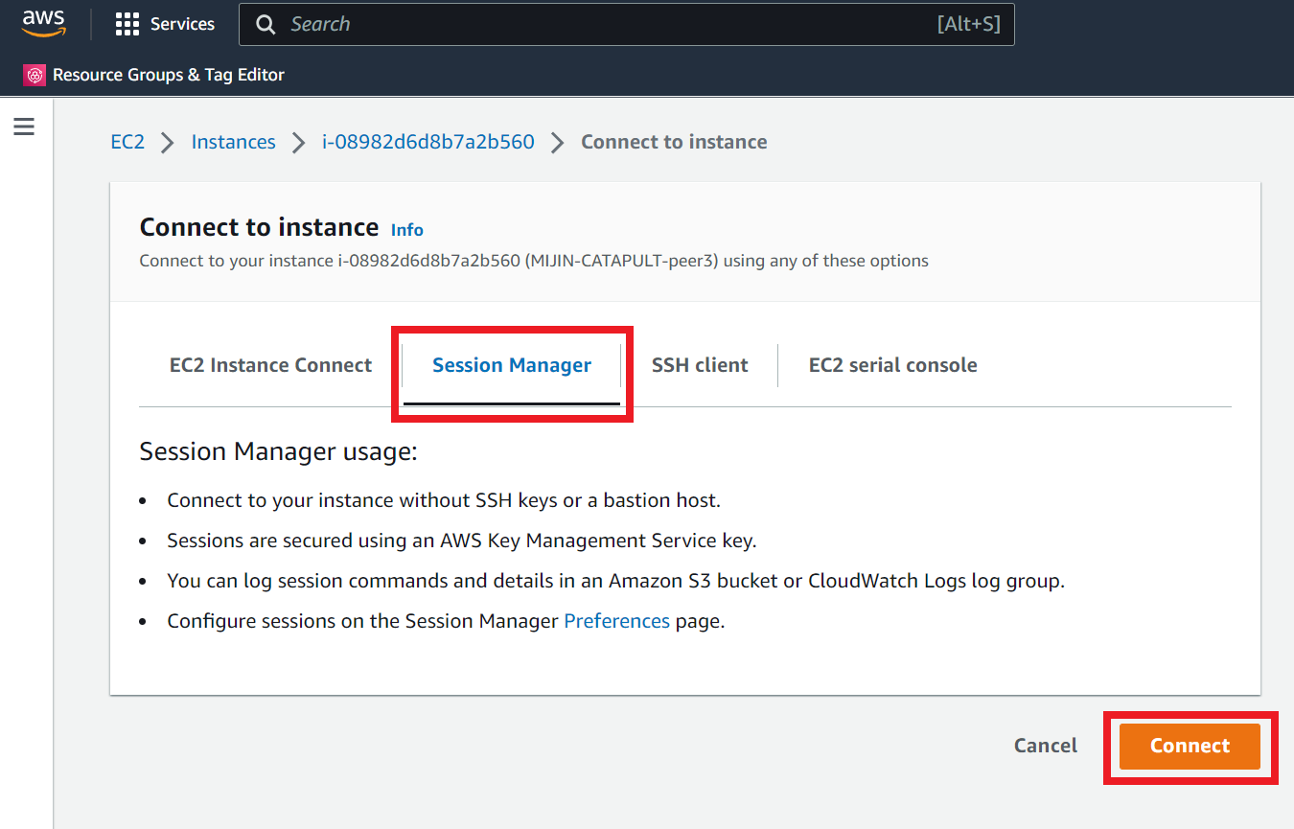The height and width of the screenshot is (829, 1294).
Task: Open the Session Manager Preferences link
Action: coord(616,621)
